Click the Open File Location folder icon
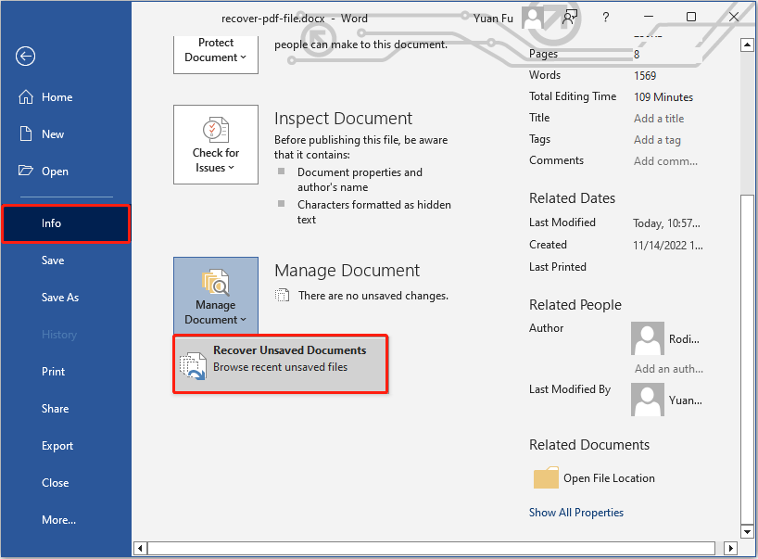 (x=547, y=477)
